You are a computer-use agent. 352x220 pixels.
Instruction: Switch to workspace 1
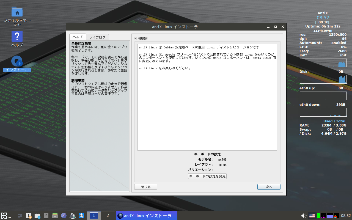click(x=94, y=216)
